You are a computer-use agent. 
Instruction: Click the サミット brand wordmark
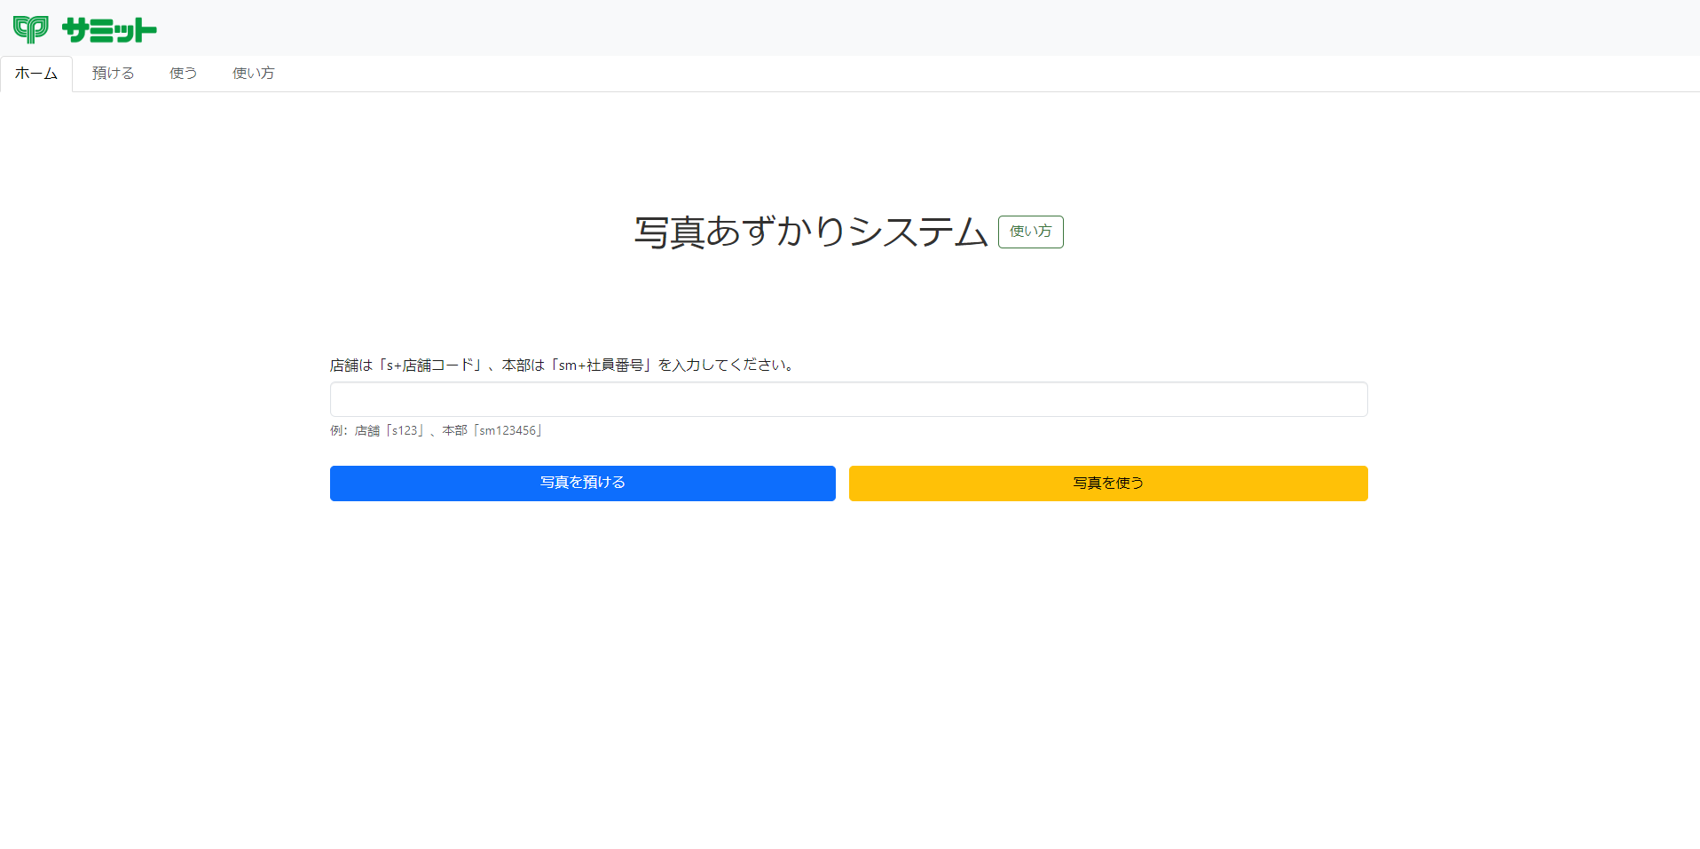109,30
